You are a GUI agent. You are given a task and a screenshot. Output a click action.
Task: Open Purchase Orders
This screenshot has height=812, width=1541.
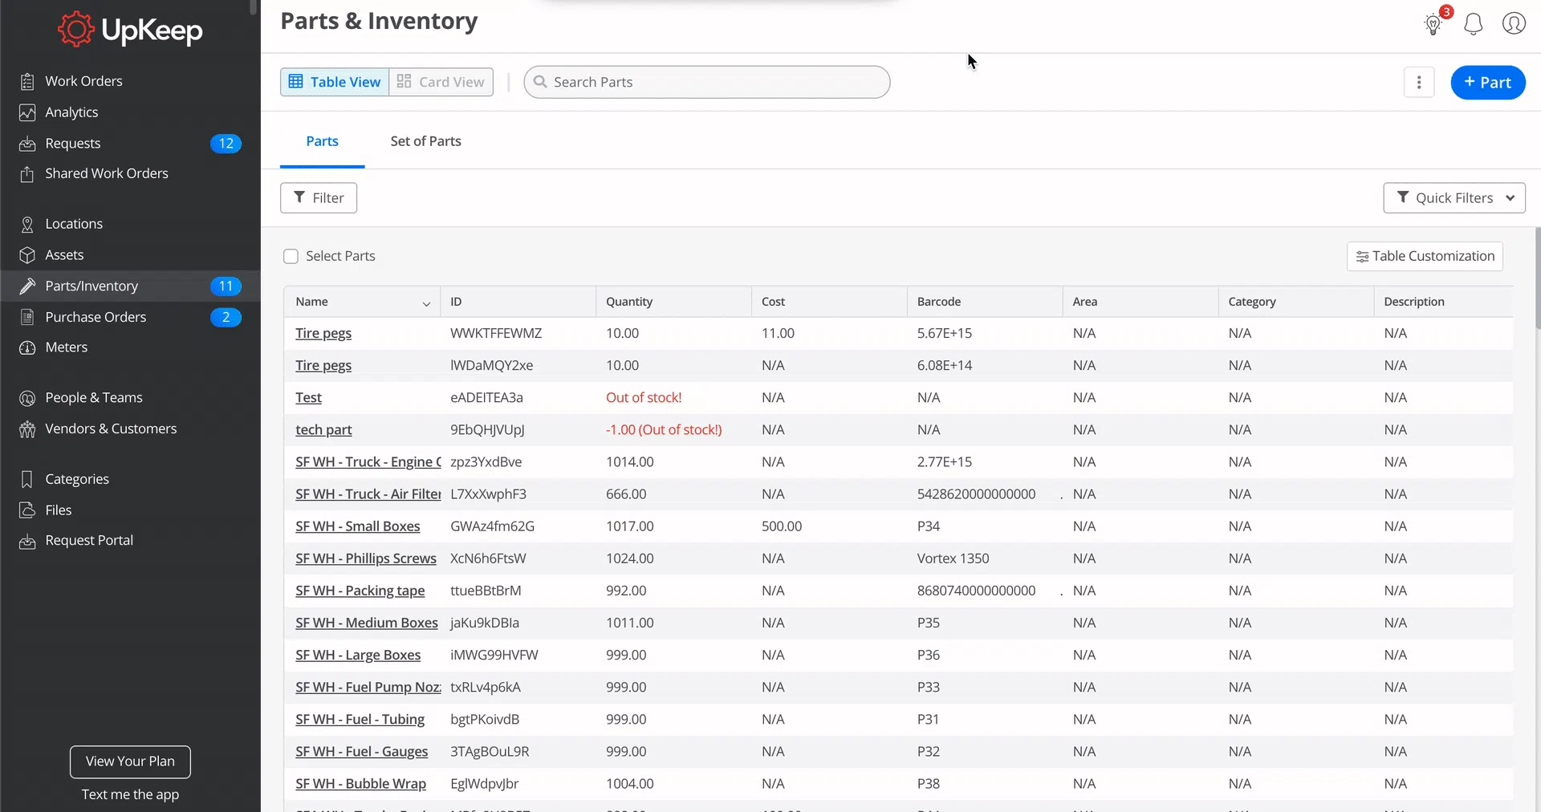point(94,316)
